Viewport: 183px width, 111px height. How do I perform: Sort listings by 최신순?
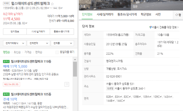[17, 52]
